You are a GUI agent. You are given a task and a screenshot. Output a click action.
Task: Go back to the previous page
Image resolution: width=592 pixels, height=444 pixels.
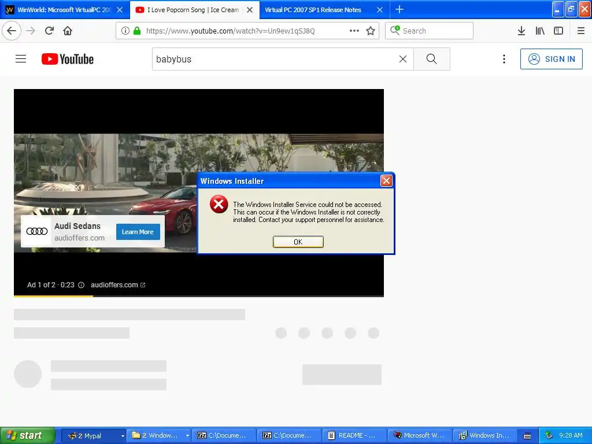click(12, 31)
